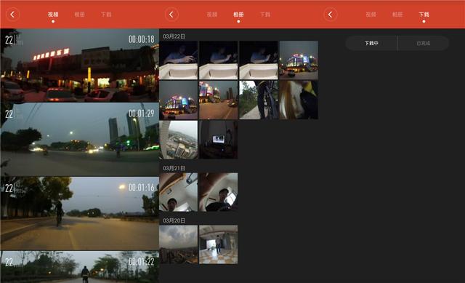Image resolution: width=465 pixels, height=283 pixels.
Task: Play the 00:00:18 night street video
Action: coord(79,65)
